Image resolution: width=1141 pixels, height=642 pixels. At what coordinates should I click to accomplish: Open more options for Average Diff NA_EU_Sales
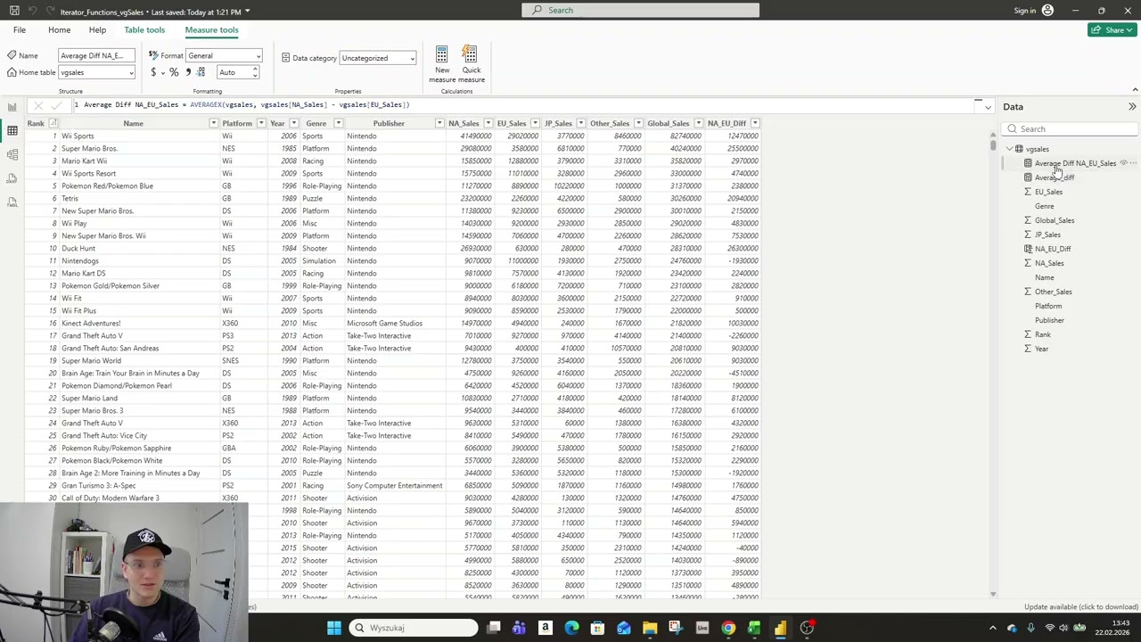1134,163
